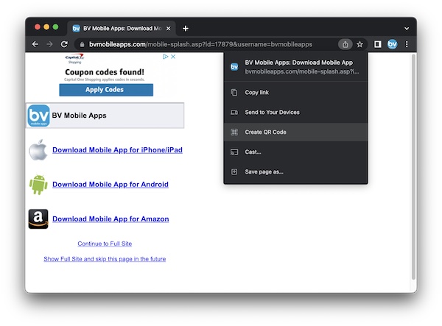Open the Chrome three-dot menu
The height and width of the screenshot is (326, 442).
[407, 44]
